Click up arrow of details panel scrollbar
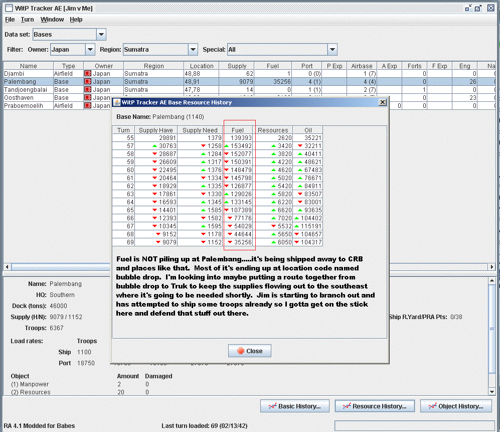This screenshot has width=500, height=432. 491,281
